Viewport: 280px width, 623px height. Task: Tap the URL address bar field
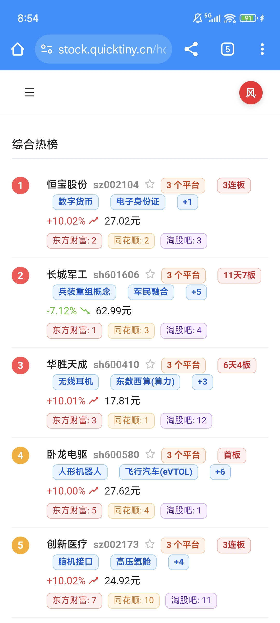pyautogui.click(x=103, y=49)
